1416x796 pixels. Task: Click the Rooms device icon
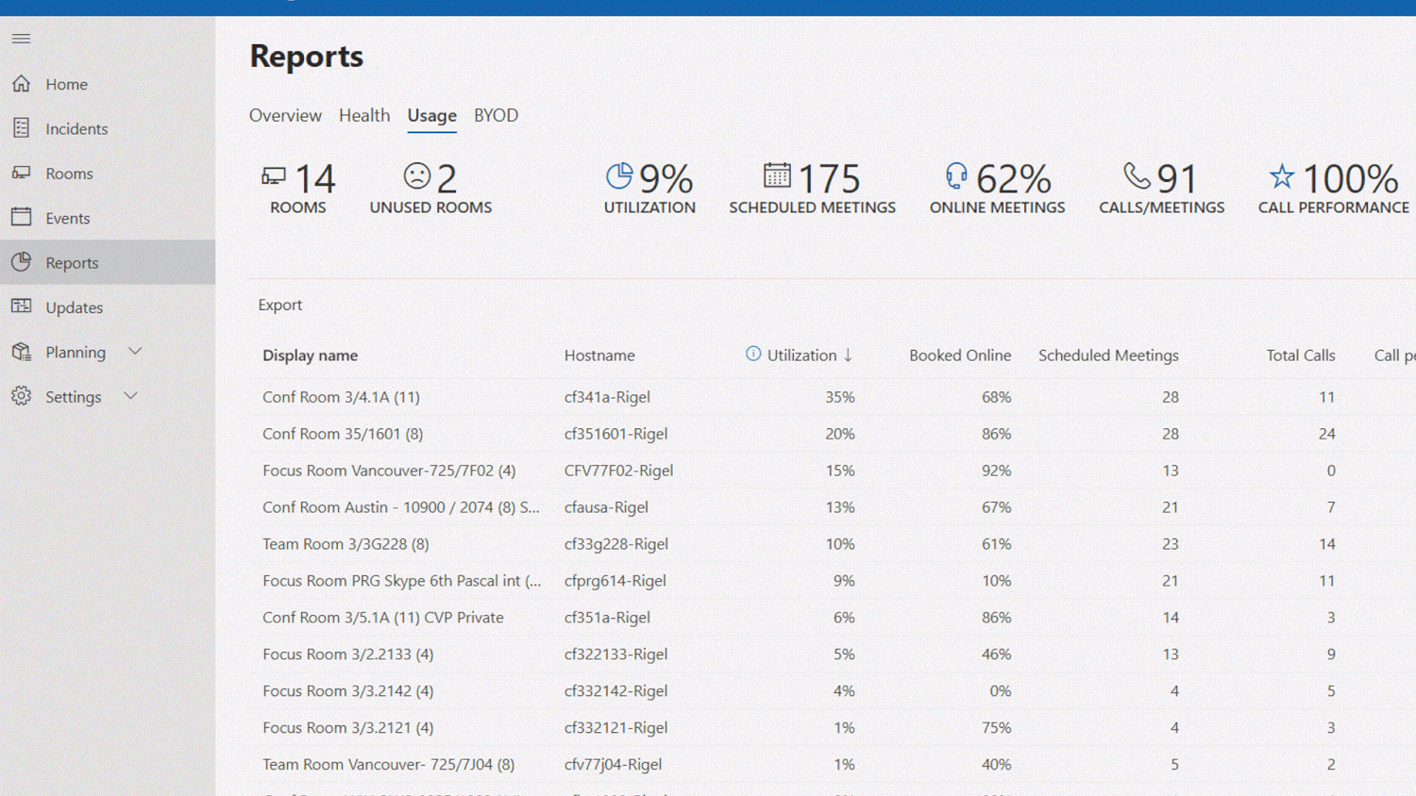pos(22,173)
